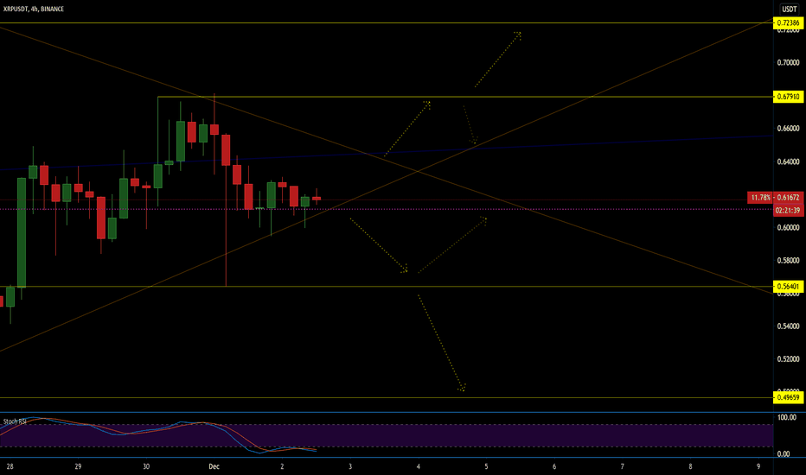Click date 29 on time axis
This screenshot has height=475, width=806.
(78, 466)
